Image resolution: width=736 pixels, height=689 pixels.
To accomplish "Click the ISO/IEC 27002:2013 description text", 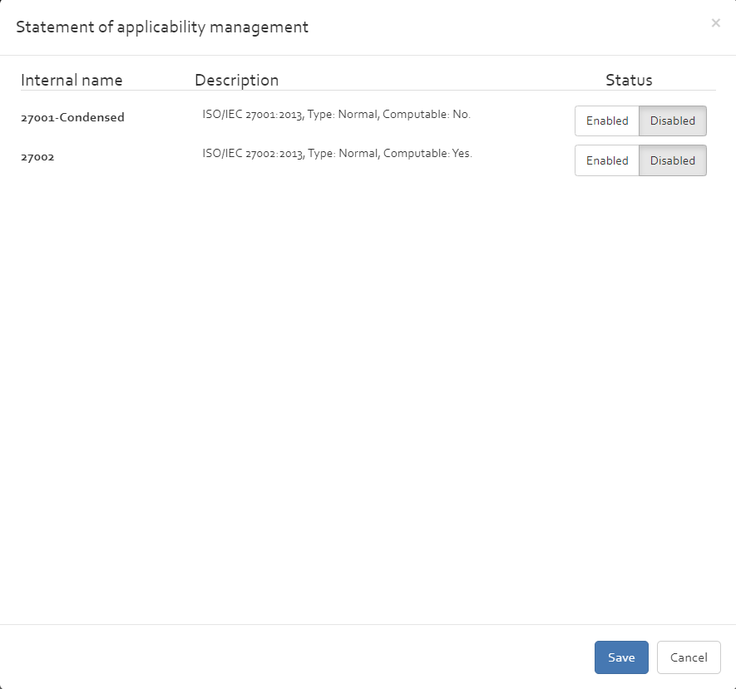I will click(x=254, y=154).
